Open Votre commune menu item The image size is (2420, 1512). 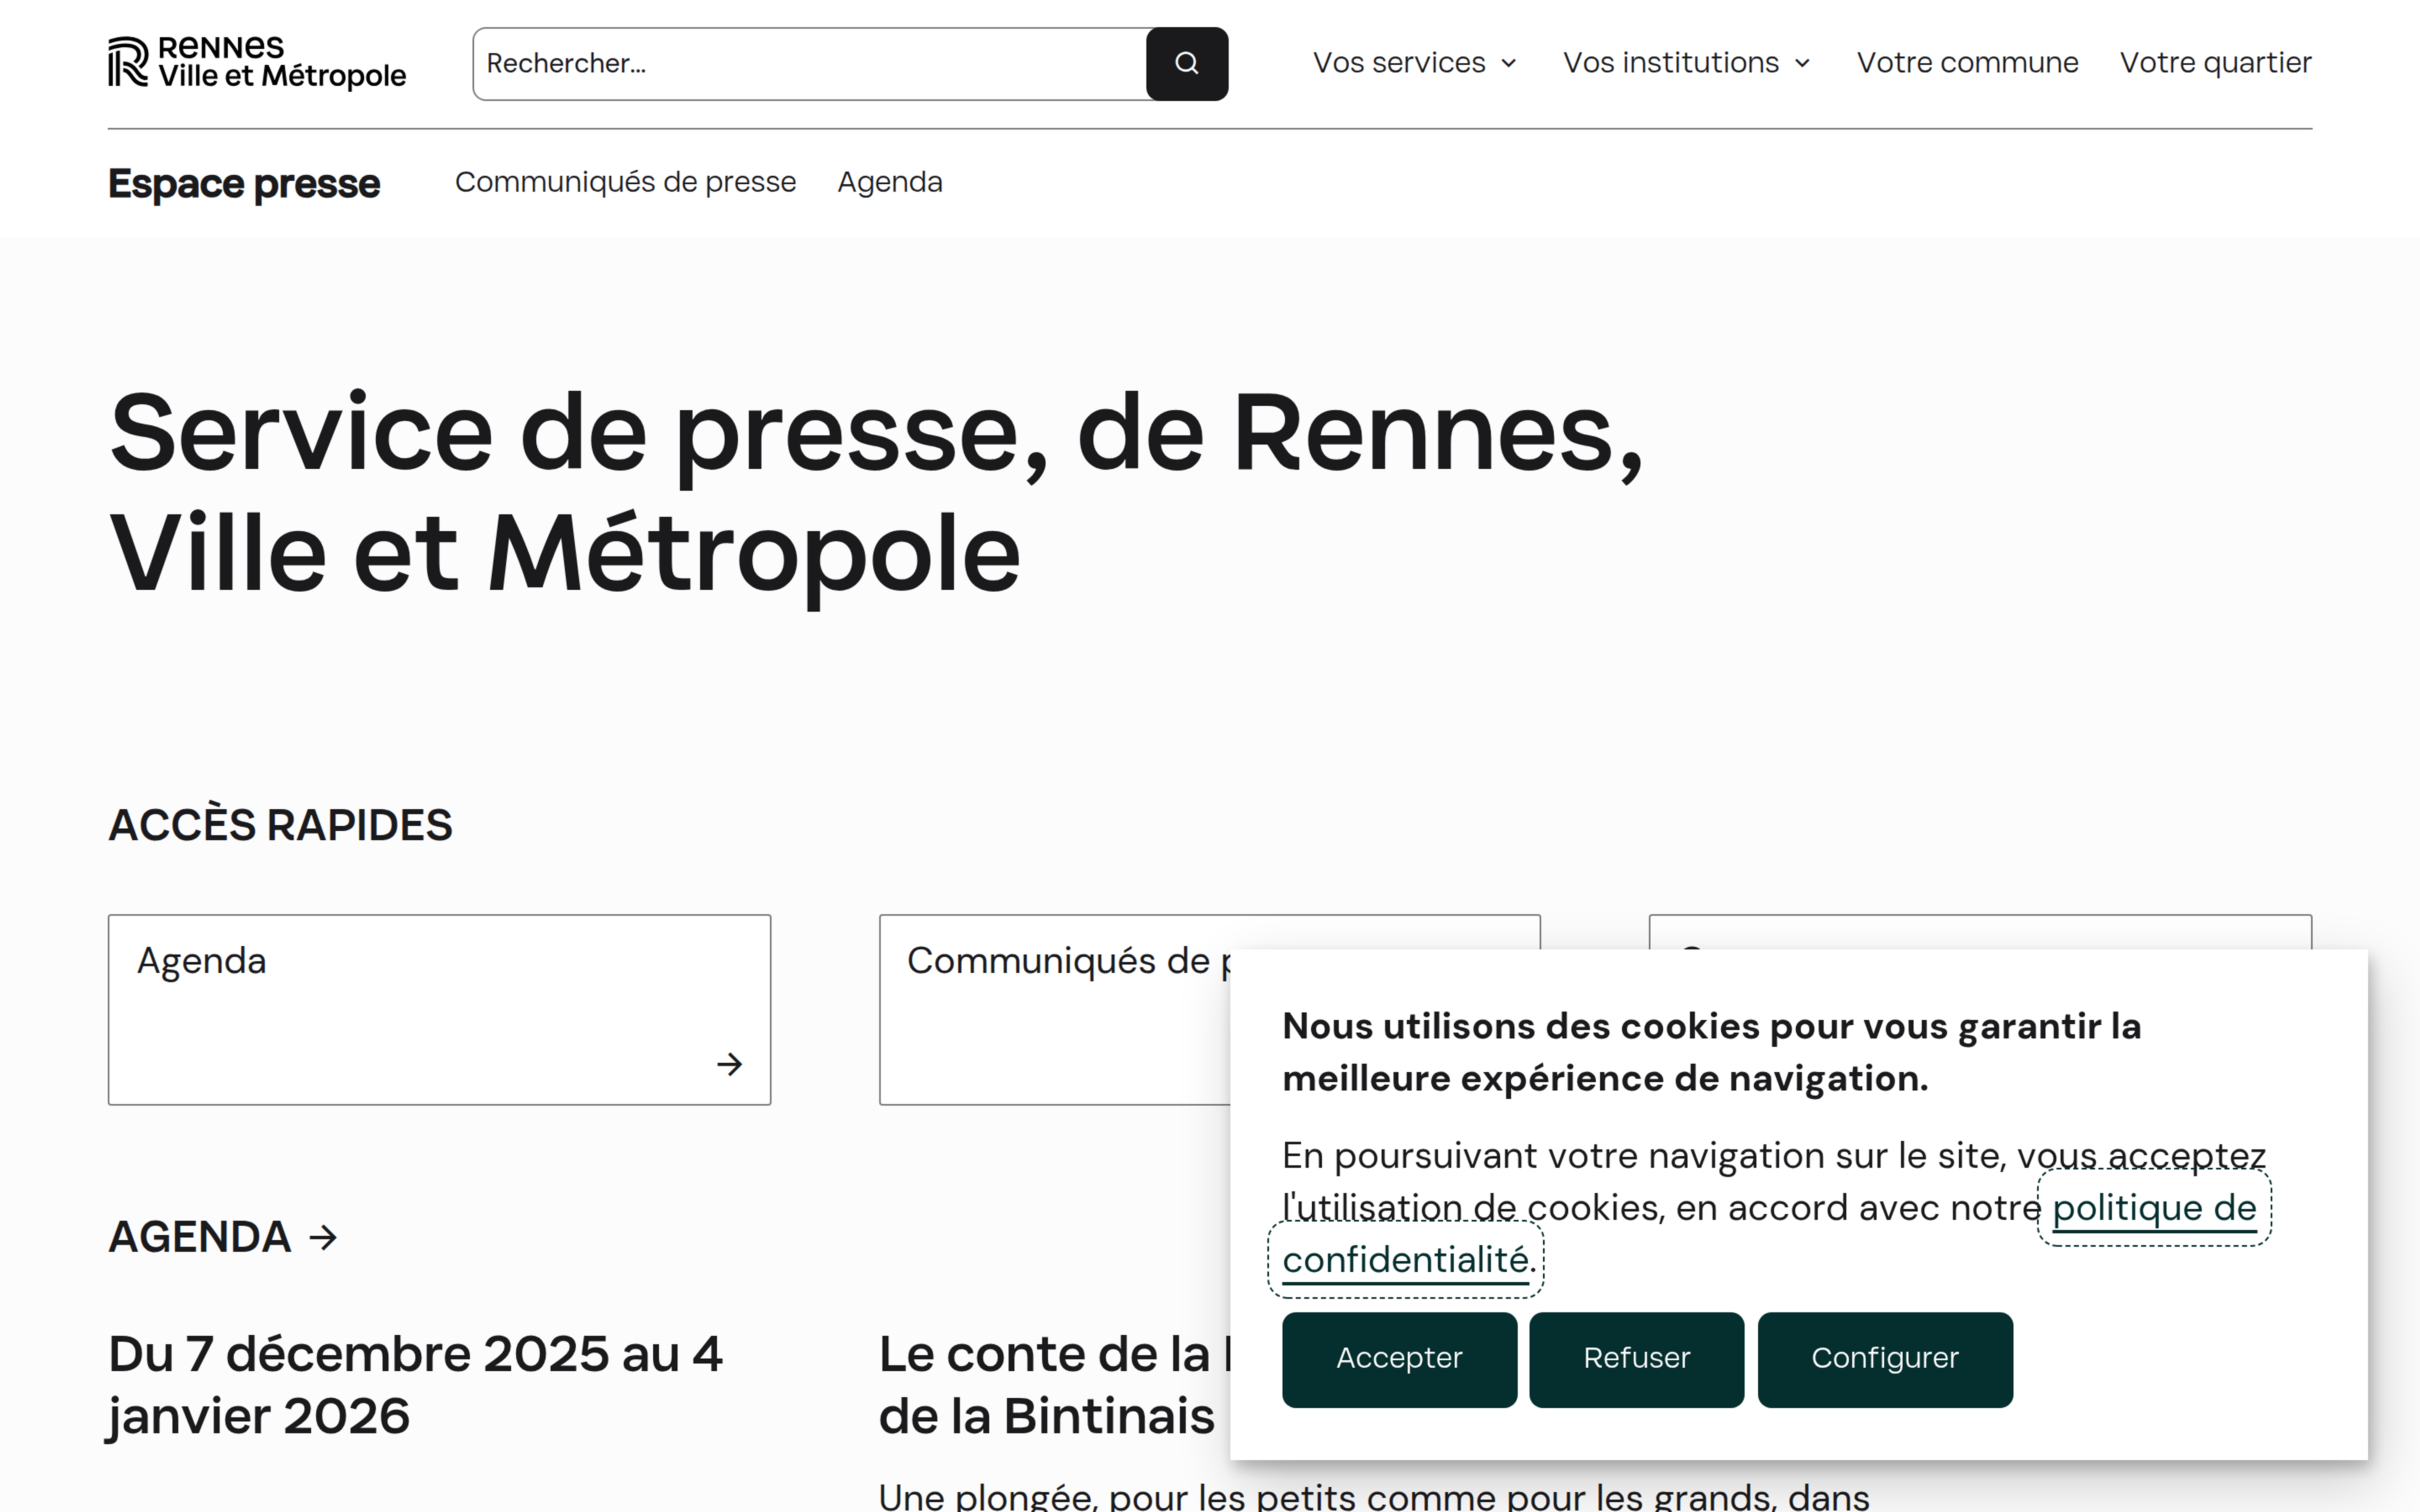[1967, 63]
